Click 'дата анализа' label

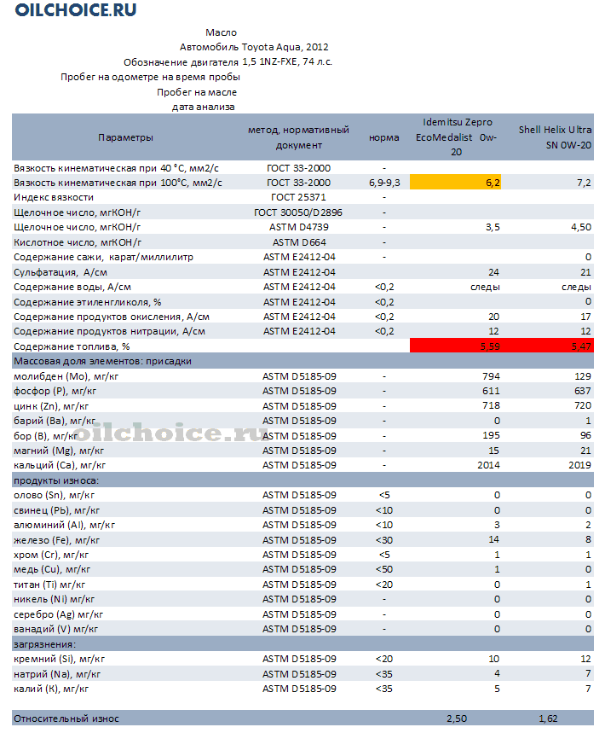click(x=203, y=107)
